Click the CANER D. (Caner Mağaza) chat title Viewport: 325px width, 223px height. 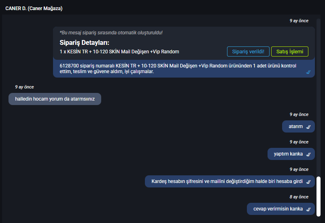click(34, 8)
